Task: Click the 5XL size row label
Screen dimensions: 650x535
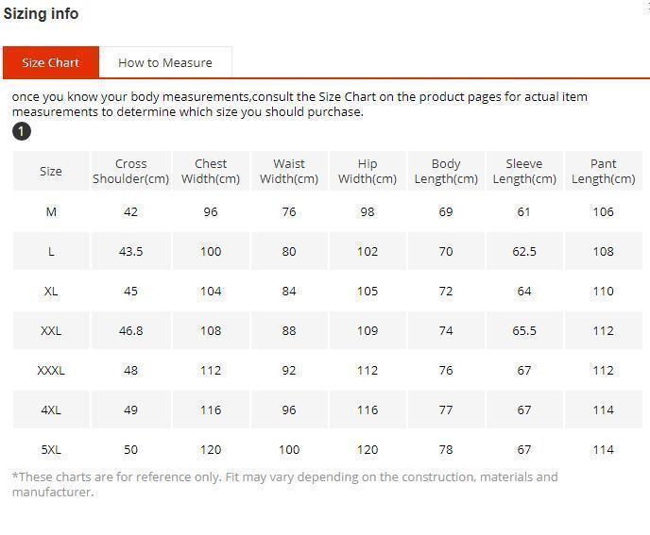Action: [51, 449]
